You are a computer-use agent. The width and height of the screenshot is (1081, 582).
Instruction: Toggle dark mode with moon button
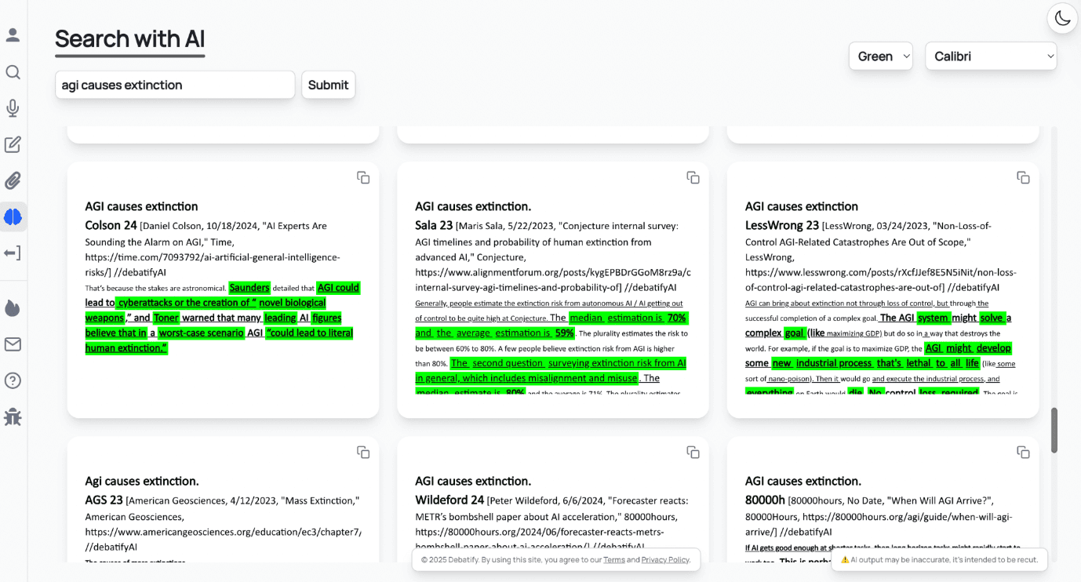[1062, 18]
